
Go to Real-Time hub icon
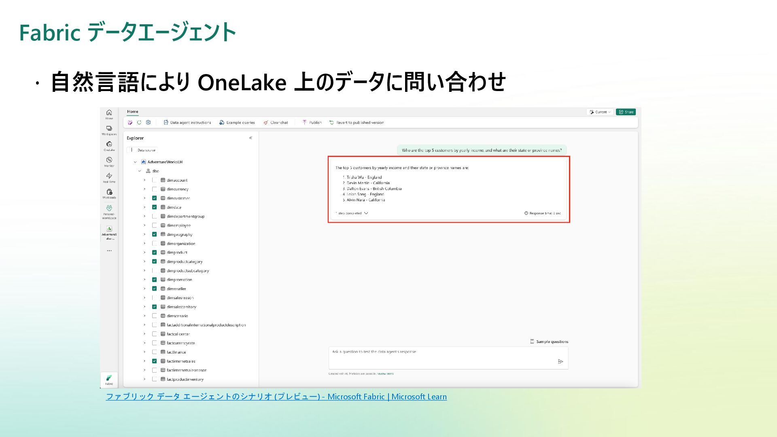click(109, 177)
